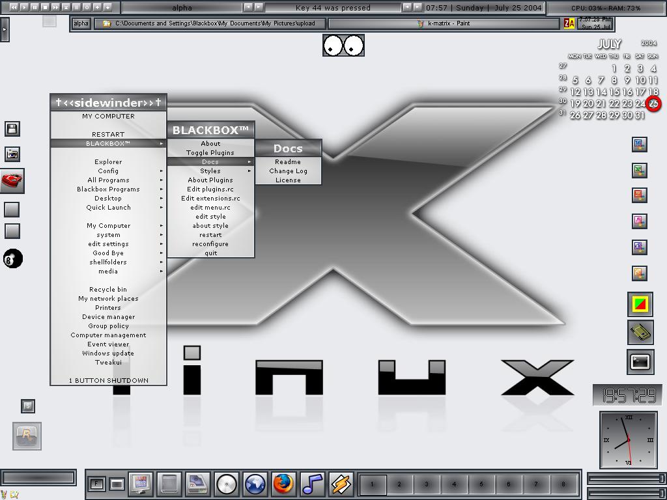The image size is (667, 500).
Task: Open the command prompt terminal icon
Action: click(x=640, y=362)
